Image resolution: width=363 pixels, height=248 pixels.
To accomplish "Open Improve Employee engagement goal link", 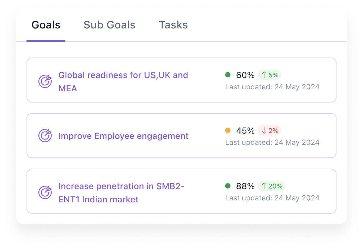I will click(123, 136).
